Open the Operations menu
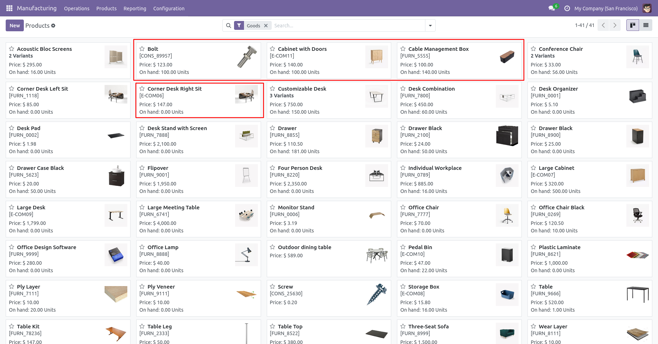This screenshot has width=658, height=344. [77, 9]
